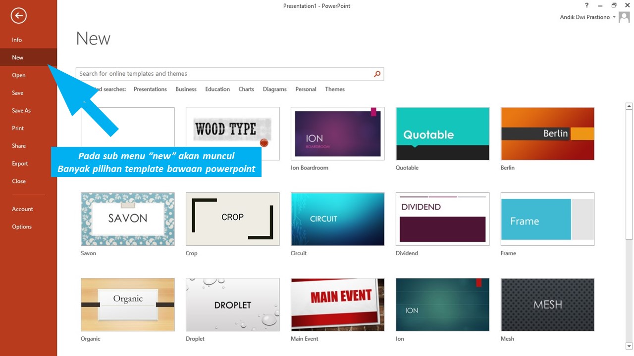634x356 pixels.
Task: Select the Berlin template thumbnail
Action: pyautogui.click(x=547, y=133)
